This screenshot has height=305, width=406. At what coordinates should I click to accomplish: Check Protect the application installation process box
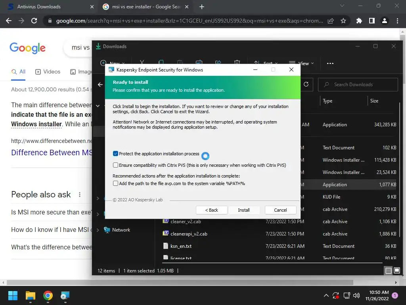pyautogui.click(x=115, y=154)
